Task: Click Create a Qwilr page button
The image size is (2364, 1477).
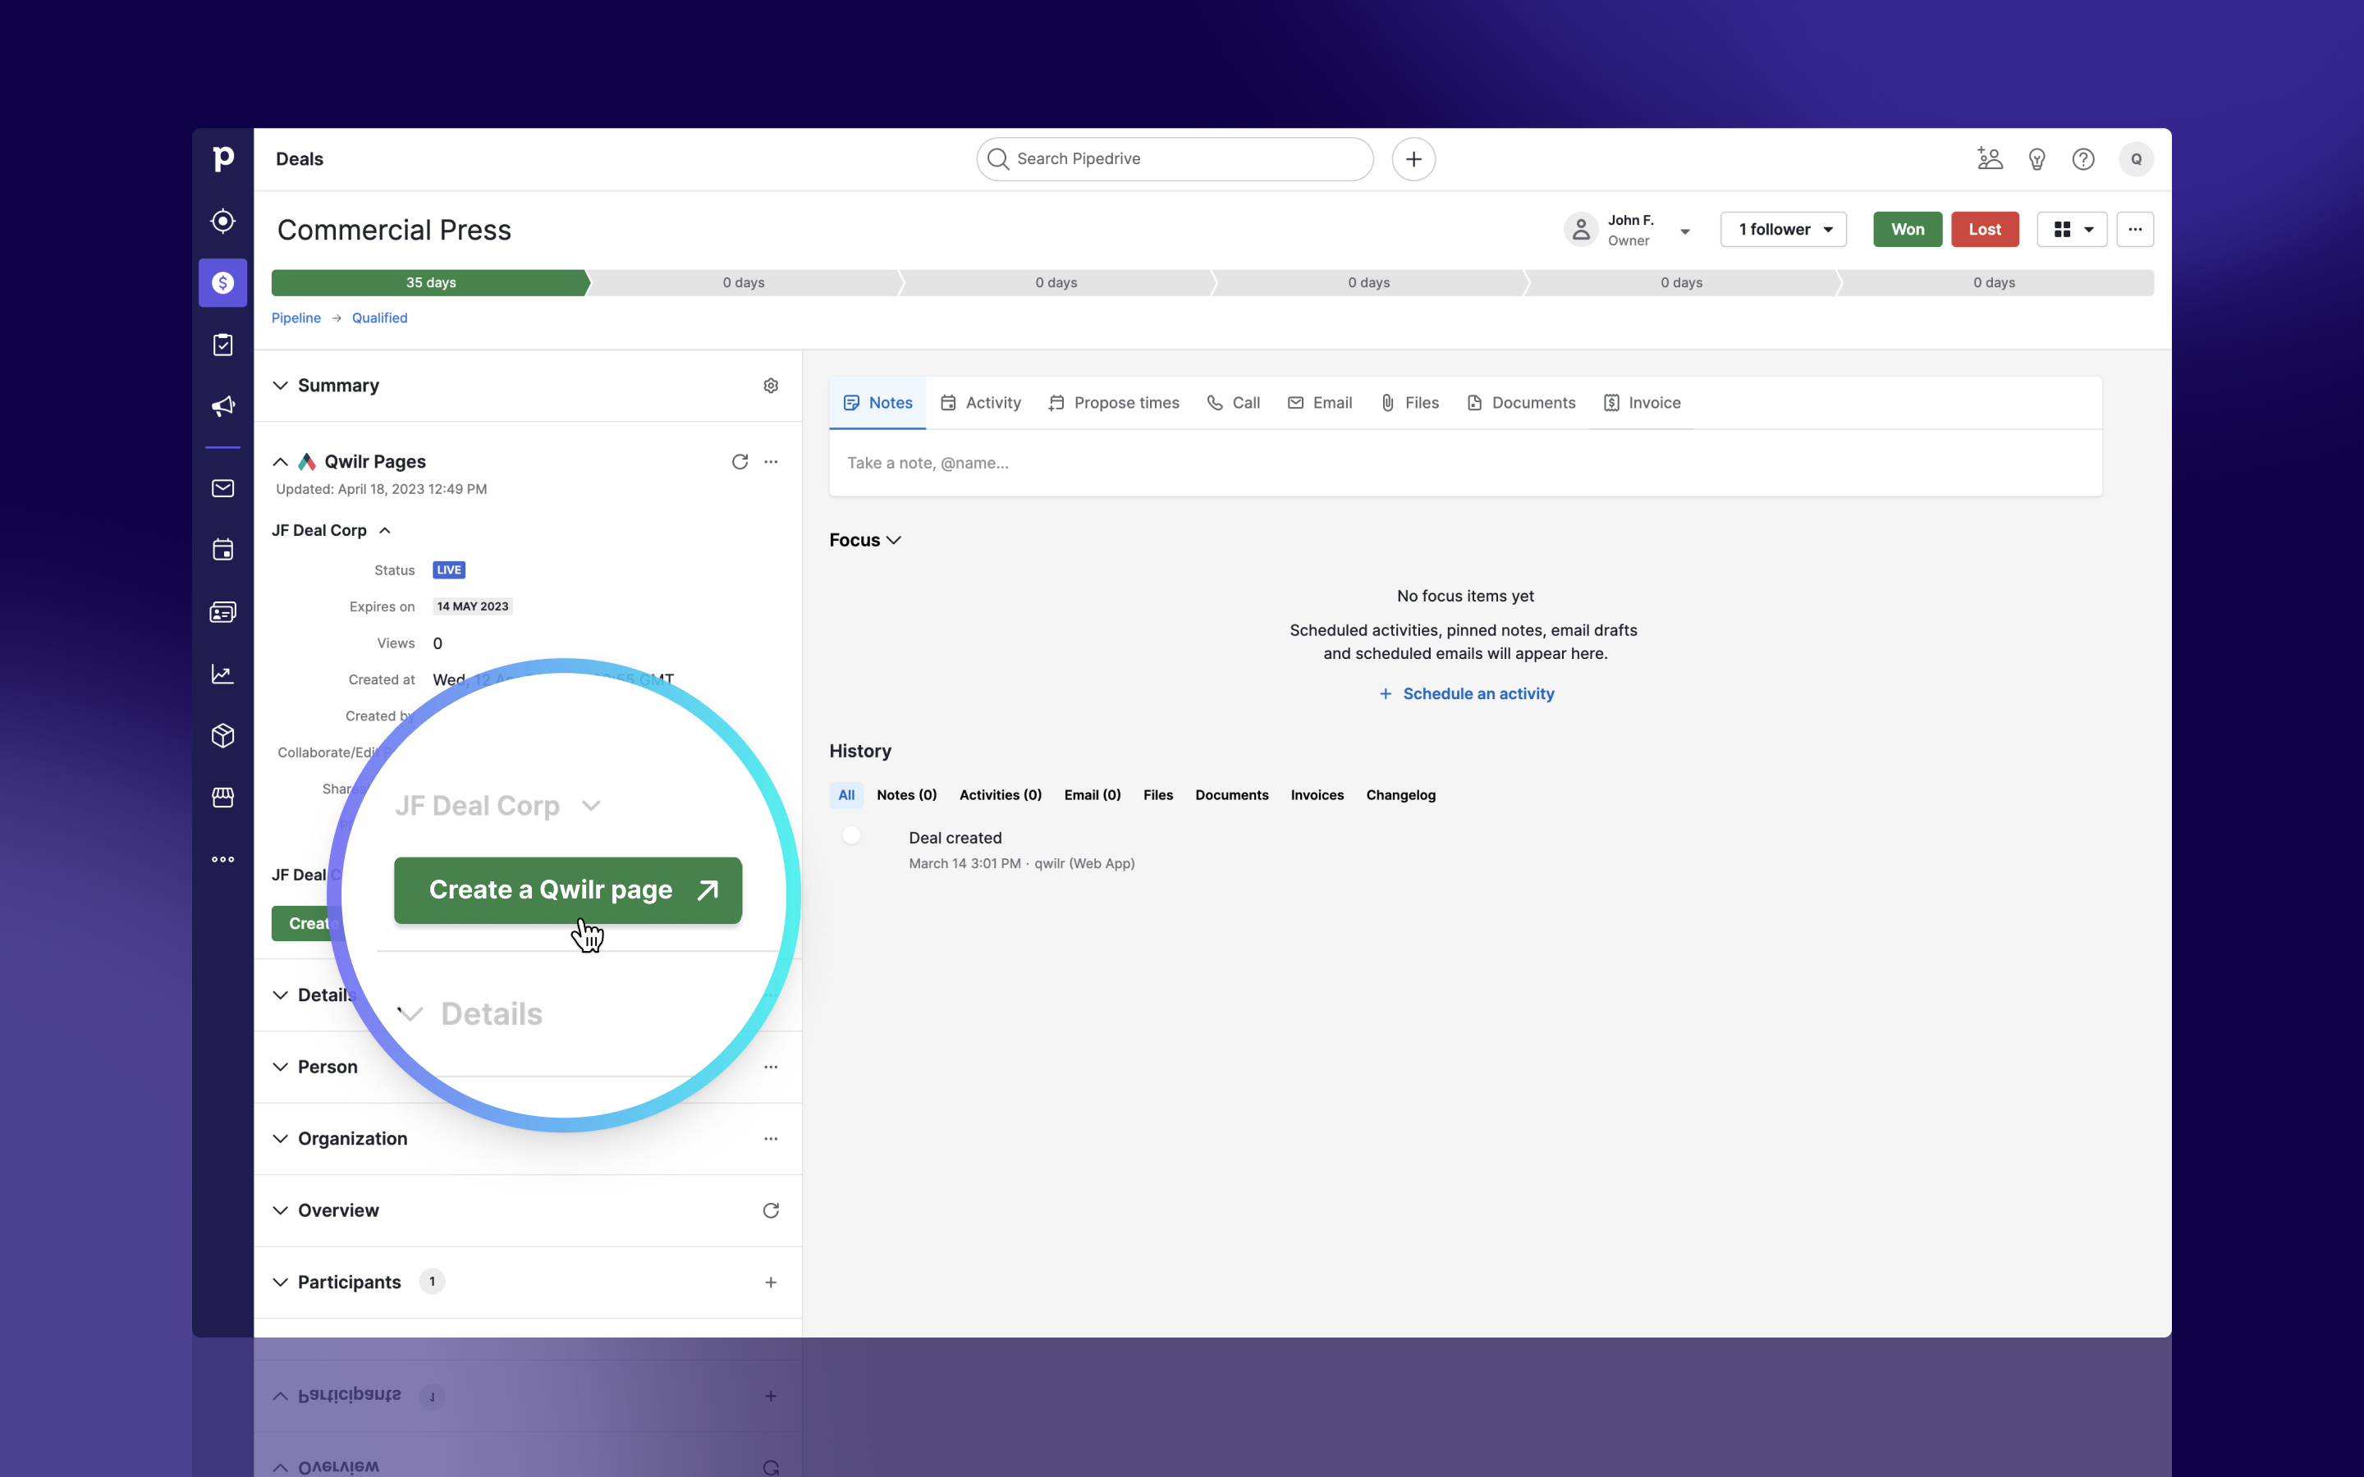Action: click(x=567, y=890)
